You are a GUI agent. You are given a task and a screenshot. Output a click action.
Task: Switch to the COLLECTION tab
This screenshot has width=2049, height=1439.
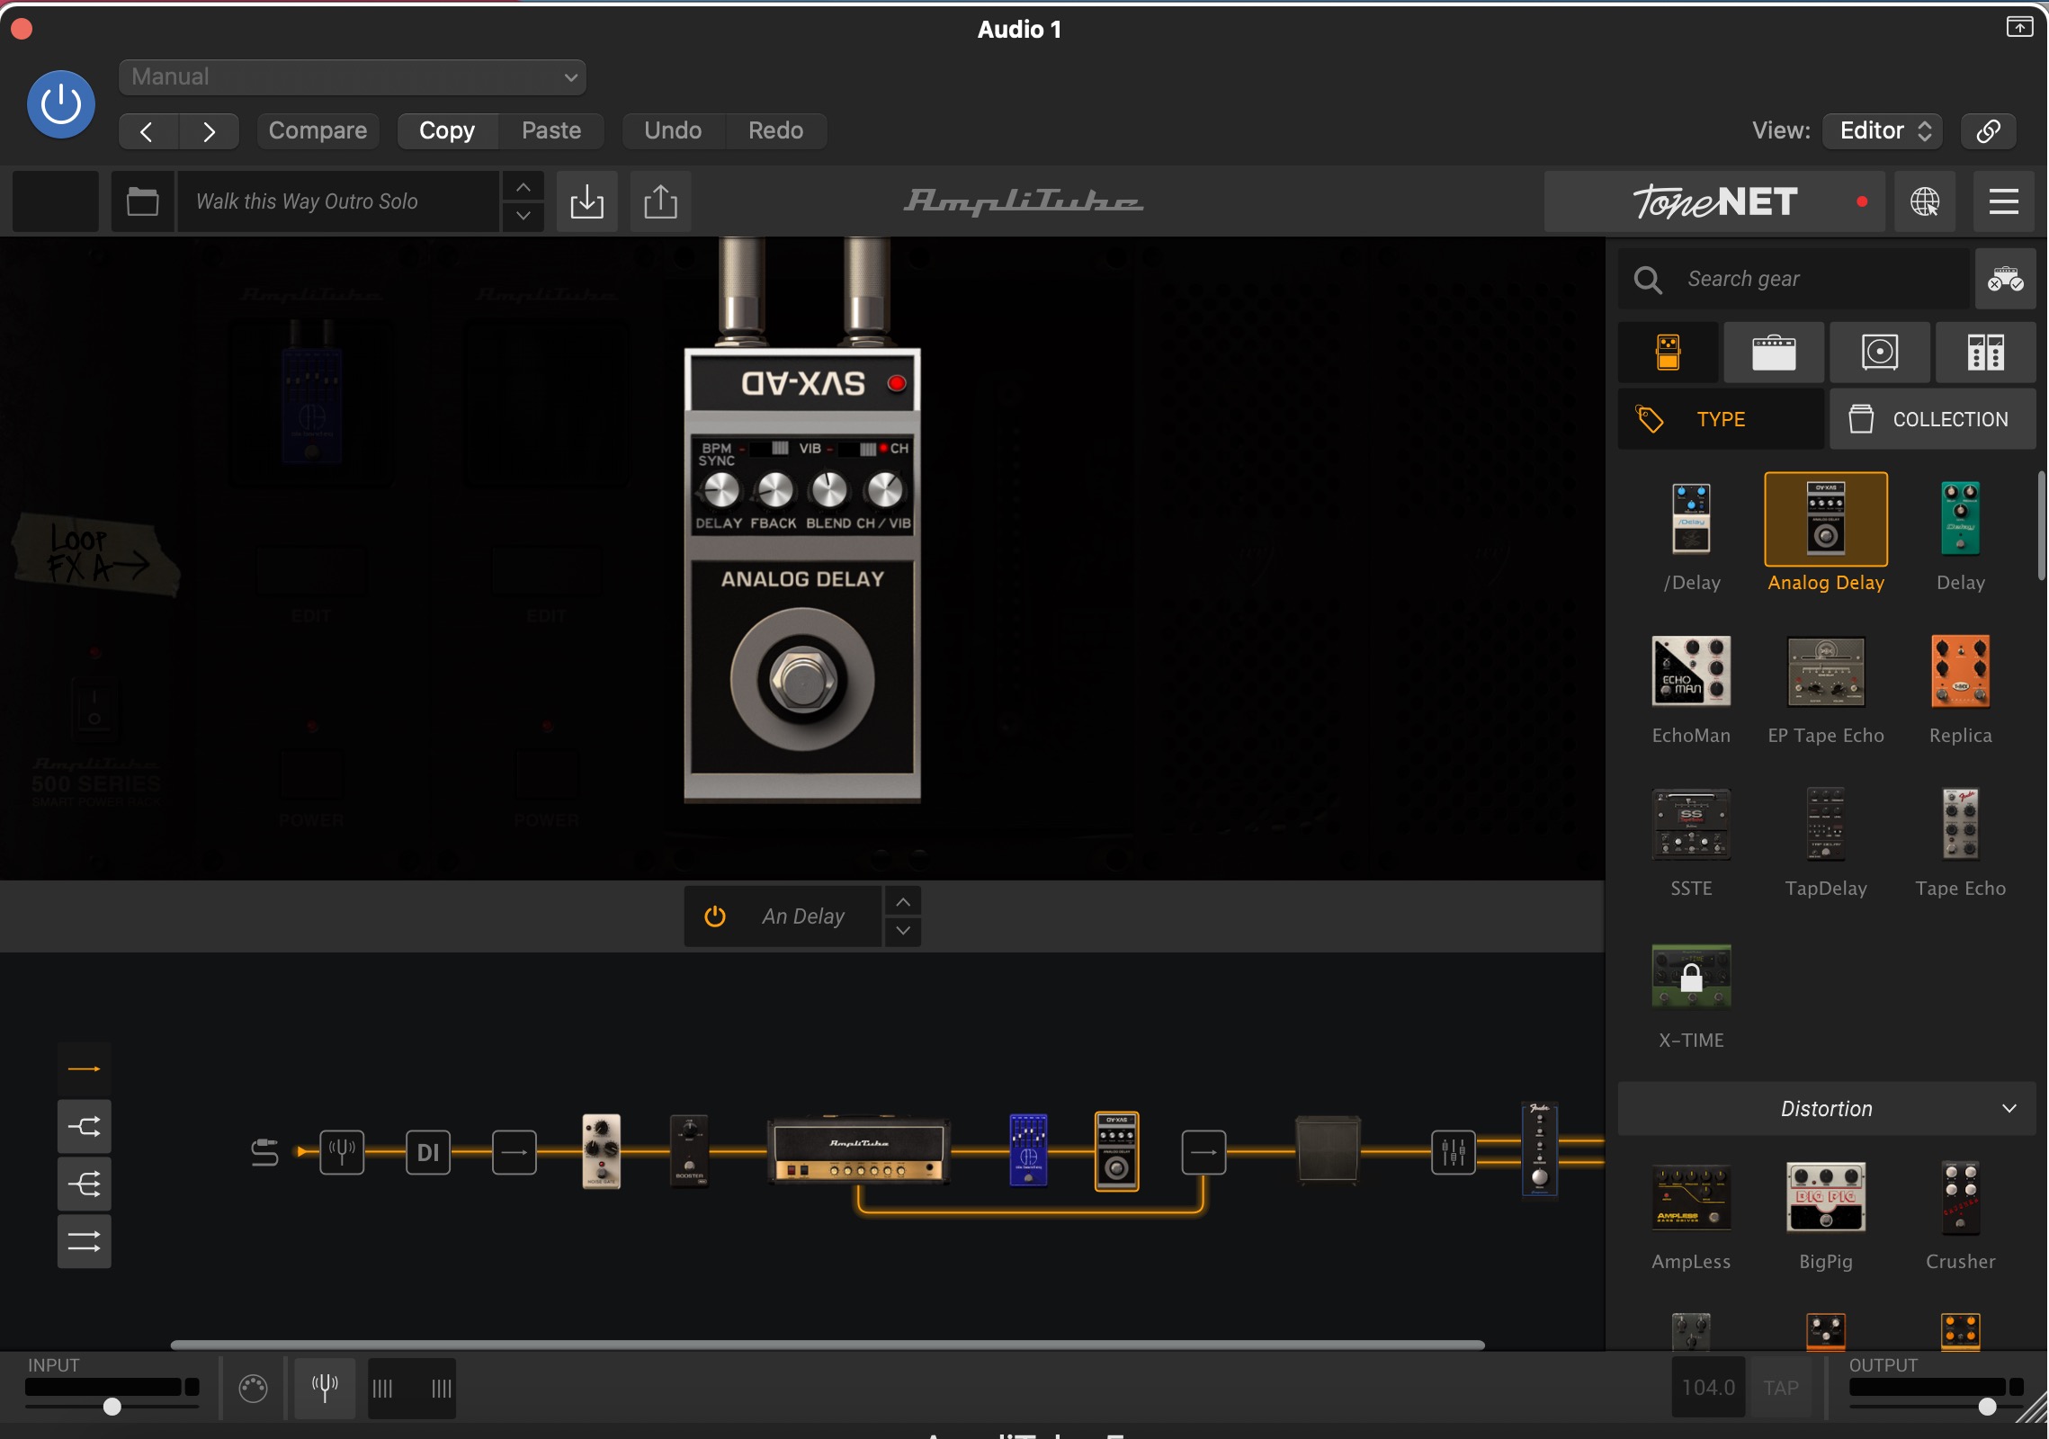pos(1932,420)
